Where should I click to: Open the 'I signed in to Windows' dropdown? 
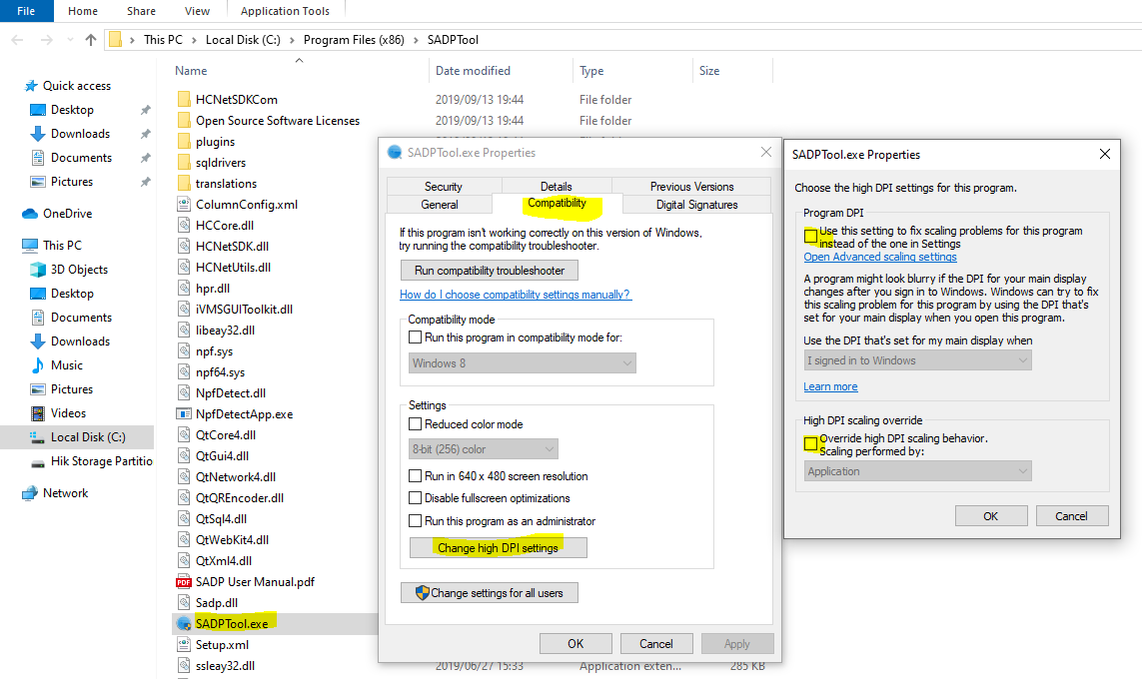[918, 360]
